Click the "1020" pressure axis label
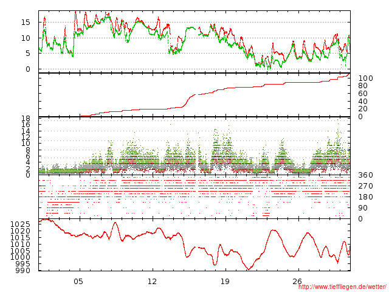Viewport: 389px width, 292px height. point(20,231)
